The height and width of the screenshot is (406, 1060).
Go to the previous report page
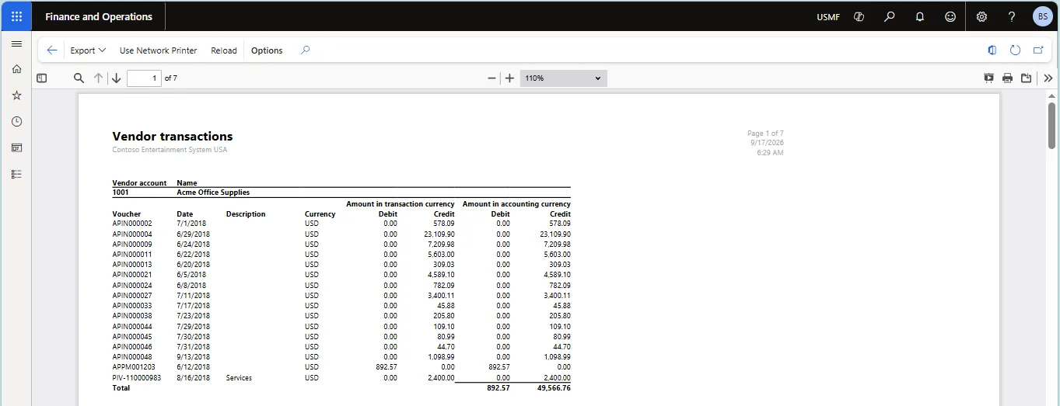[x=99, y=78]
